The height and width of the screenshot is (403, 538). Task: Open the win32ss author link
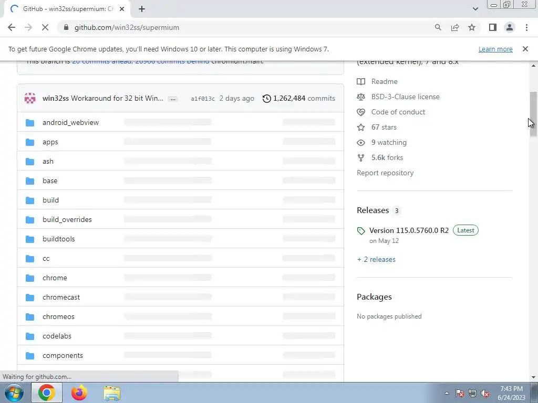point(56,98)
